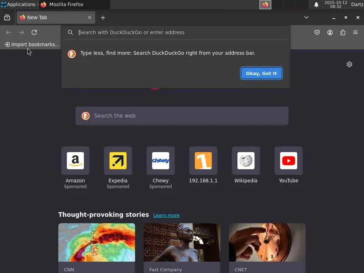Image resolution: width=364 pixels, height=273 pixels.
Task: Minimize the Firefox window
Action: [333, 18]
